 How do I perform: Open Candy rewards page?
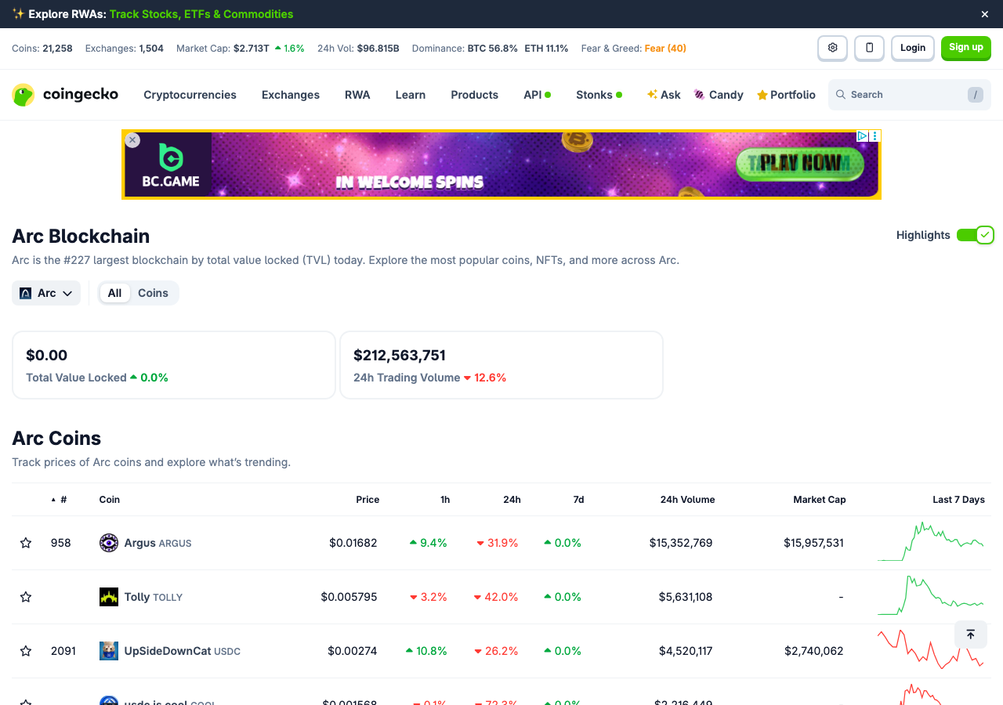pos(719,95)
